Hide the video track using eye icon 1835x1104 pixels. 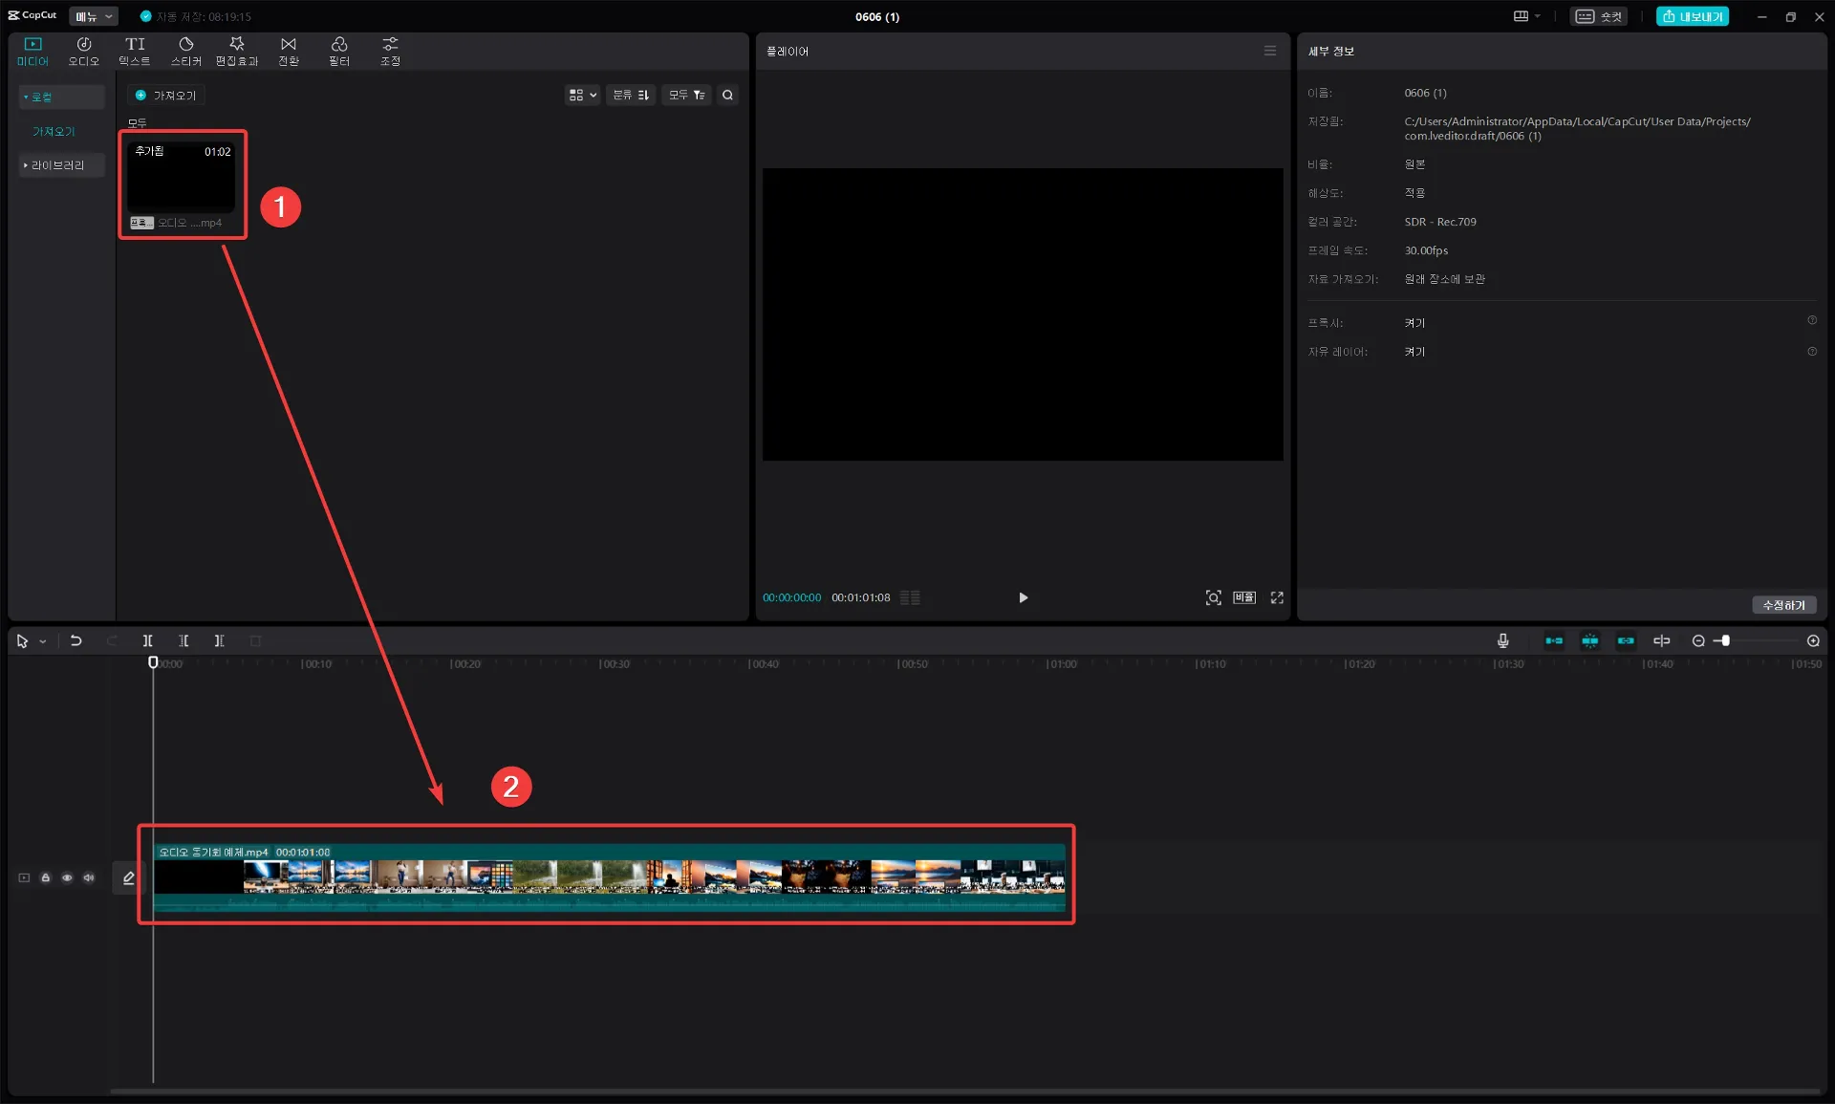(67, 877)
